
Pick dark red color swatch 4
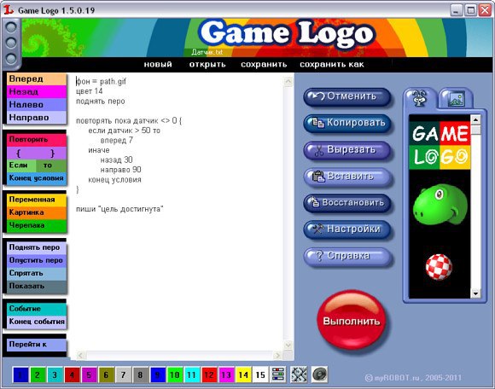point(72,374)
